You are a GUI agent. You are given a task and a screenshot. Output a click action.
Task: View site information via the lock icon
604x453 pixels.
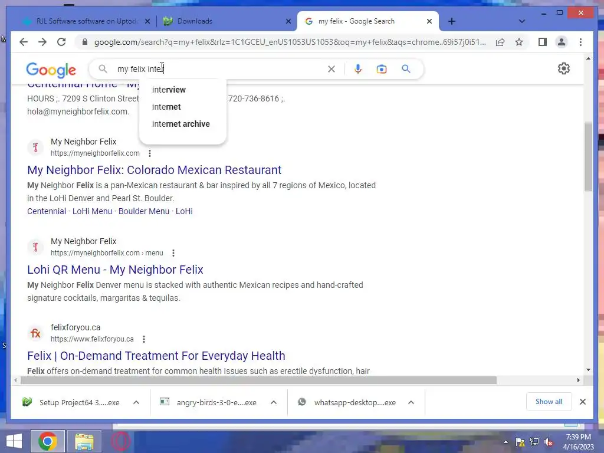coord(85,42)
